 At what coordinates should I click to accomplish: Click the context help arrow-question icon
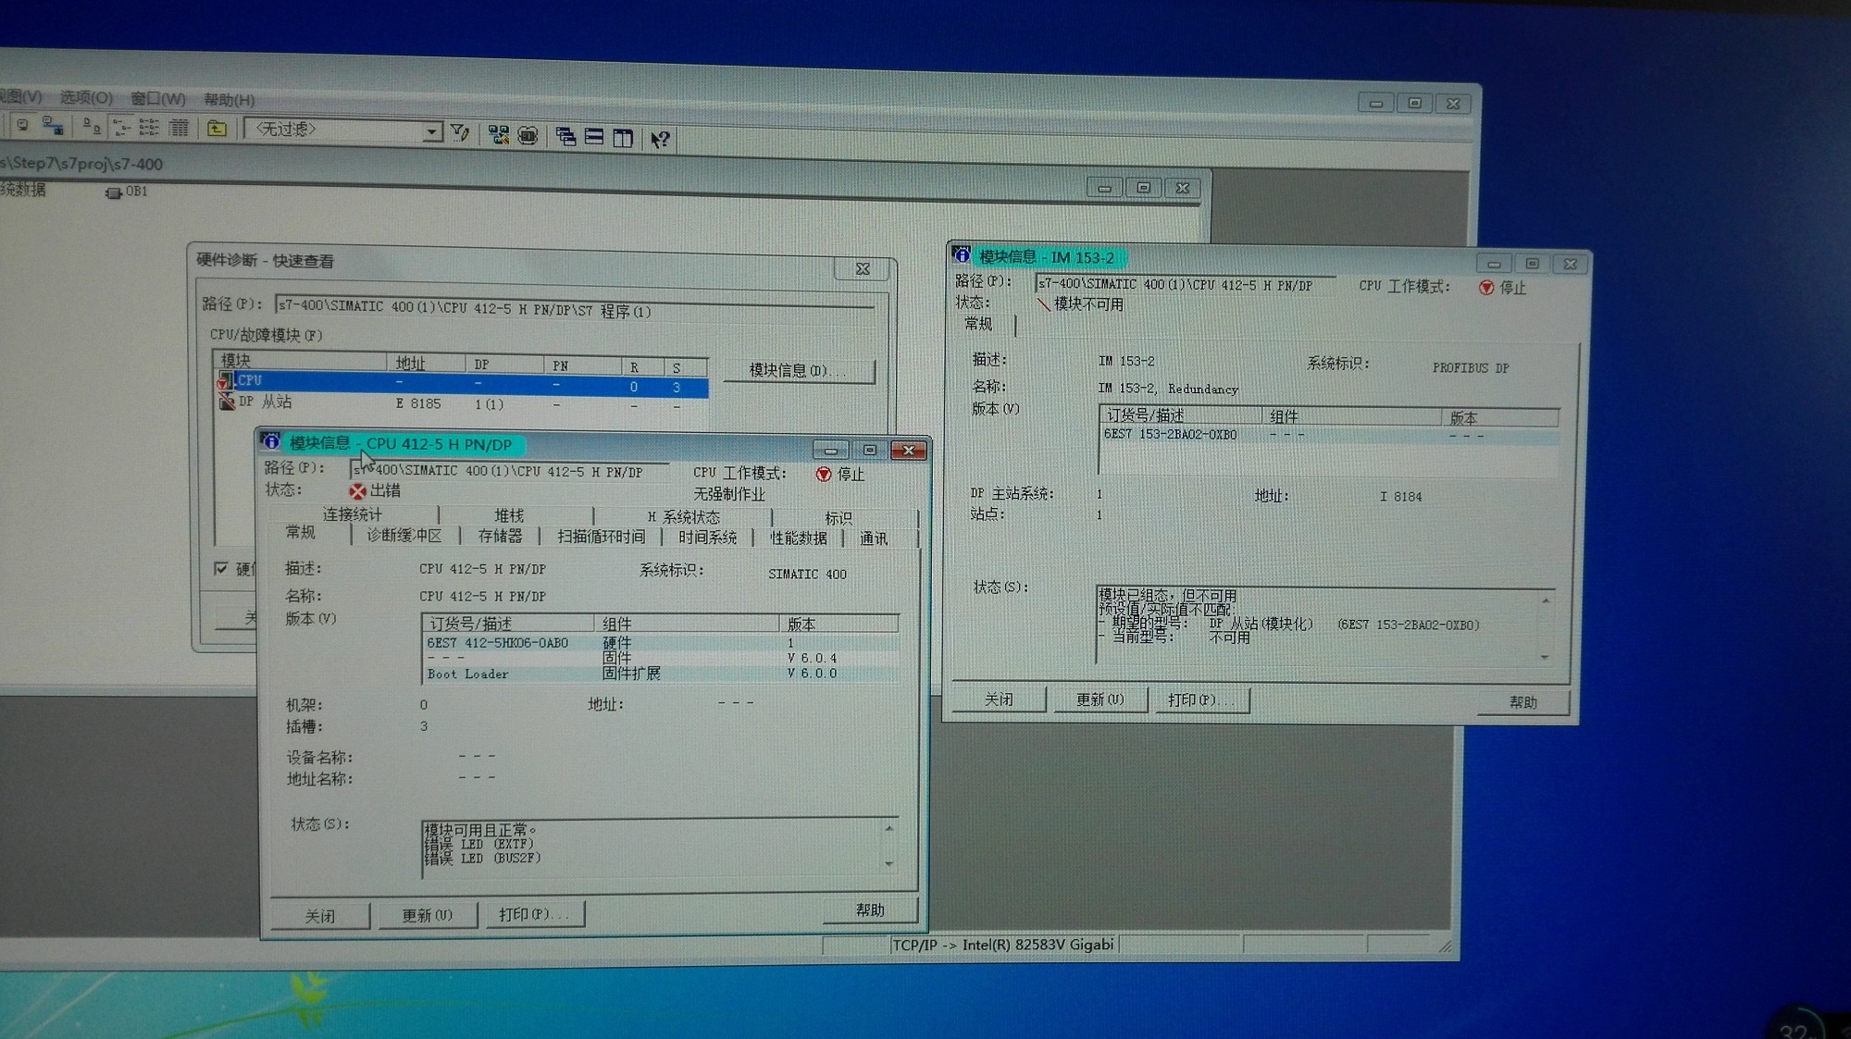tap(660, 140)
